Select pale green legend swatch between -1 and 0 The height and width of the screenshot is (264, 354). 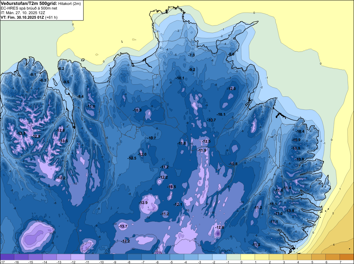[234, 257]
